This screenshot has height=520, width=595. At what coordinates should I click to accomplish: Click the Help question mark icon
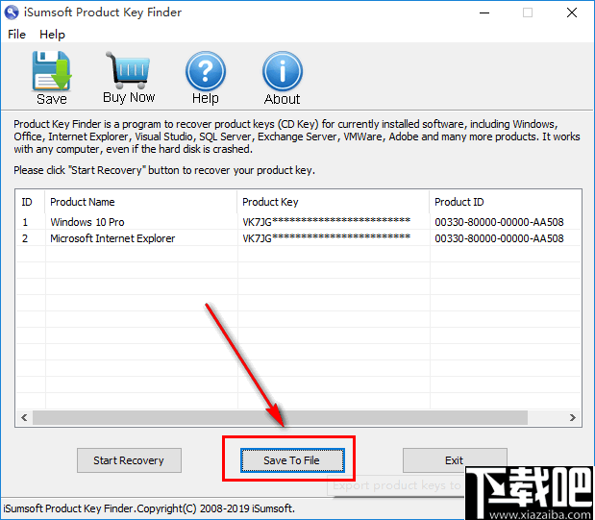pyautogui.click(x=206, y=71)
